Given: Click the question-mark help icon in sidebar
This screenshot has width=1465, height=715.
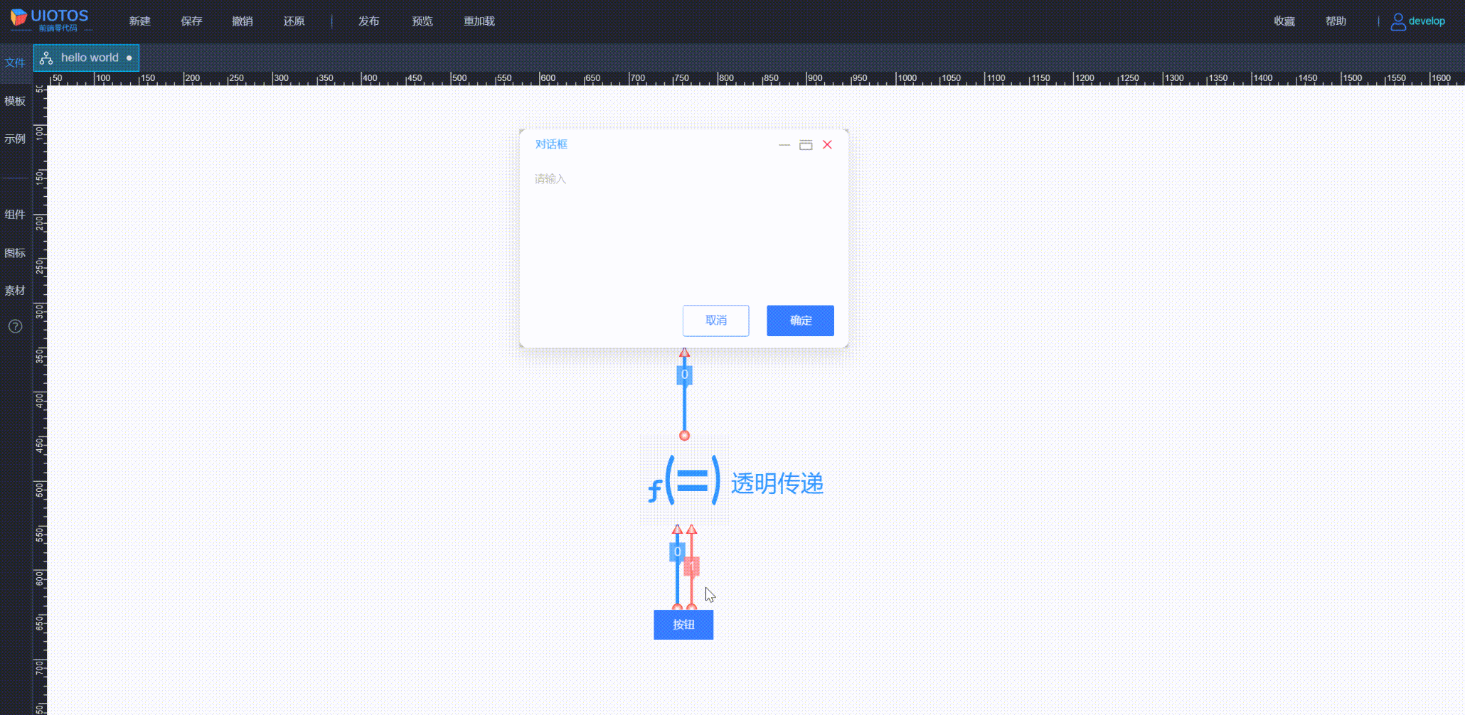Looking at the screenshot, I should pyautogui.click(x=15, y=326).
